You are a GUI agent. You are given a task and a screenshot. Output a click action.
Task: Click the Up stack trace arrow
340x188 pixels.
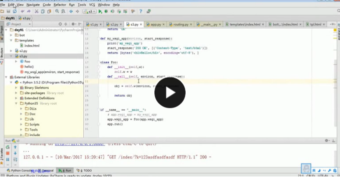[x=15, y=147]
